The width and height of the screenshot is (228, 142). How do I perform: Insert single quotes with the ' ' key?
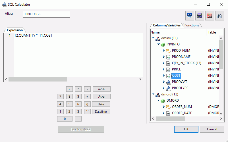tap(87, 112)
